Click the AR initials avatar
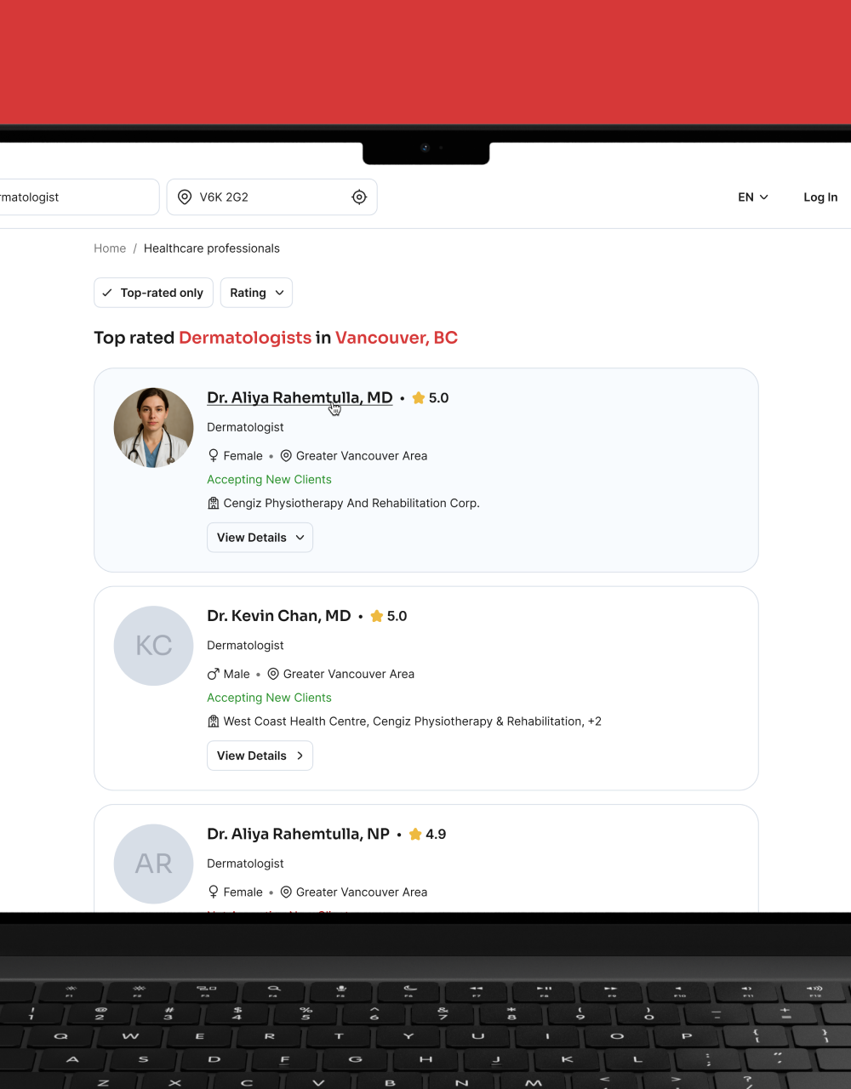The width and height of the screenshot is (851, 1089). (x=154, y=864)
